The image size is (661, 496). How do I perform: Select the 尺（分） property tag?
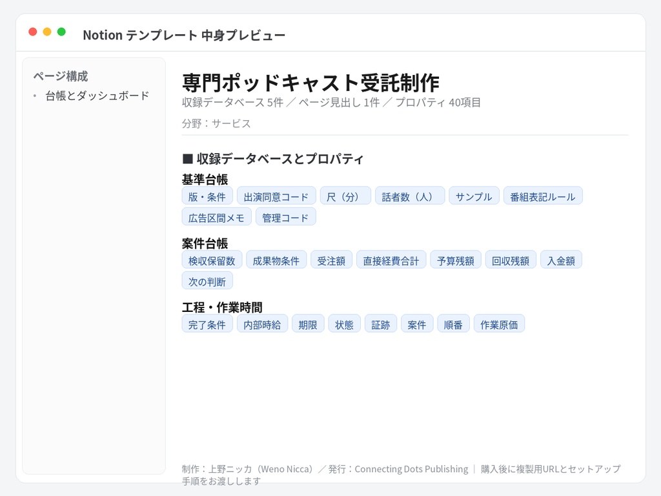346,196
